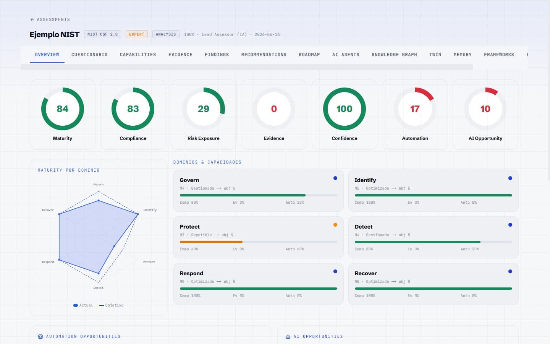Click the 'Maturity por dominio' heading
This screenshot has height=344, width=550.
point(69,170)
